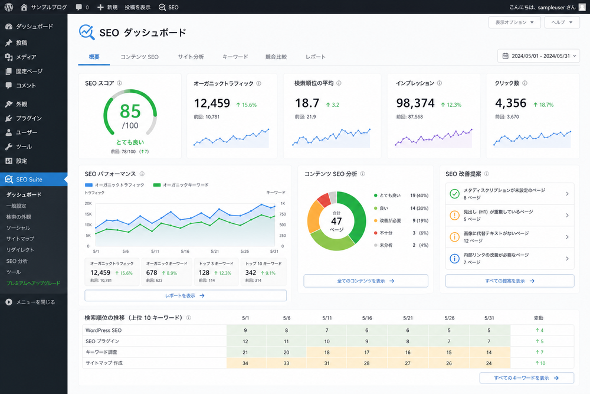Open the user avatar at top right

582,7
